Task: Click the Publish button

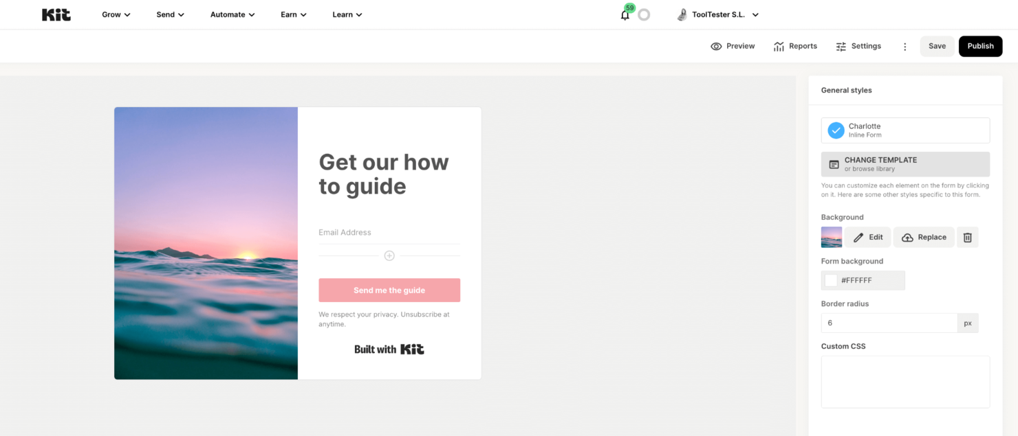Action: click(x=980, y=46)
